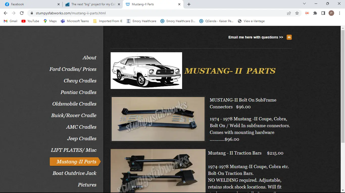
Task: Go back using the browser back arrow
Action: [x=6, y=13]
